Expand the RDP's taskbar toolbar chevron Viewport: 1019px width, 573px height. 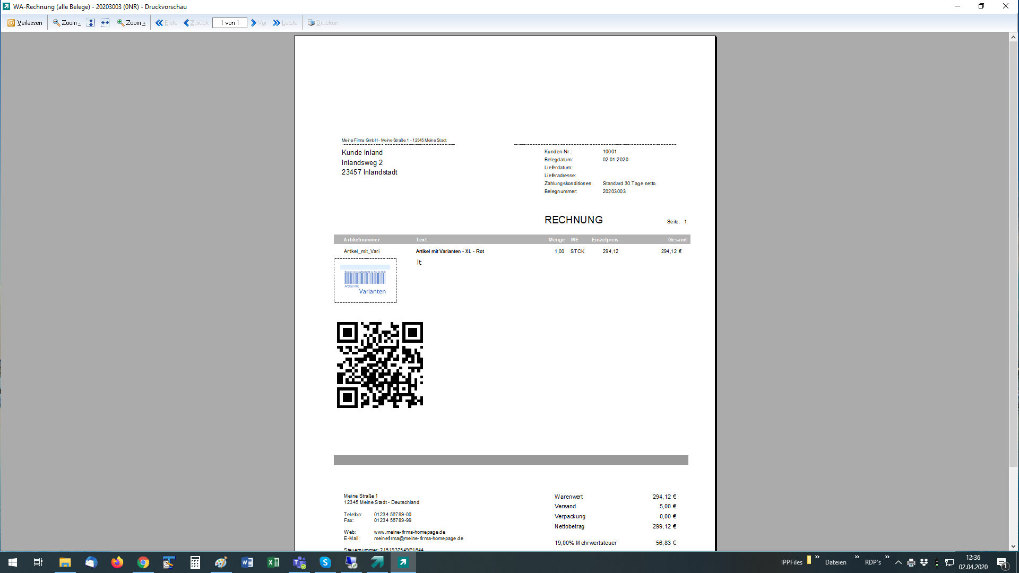(887, 557)
